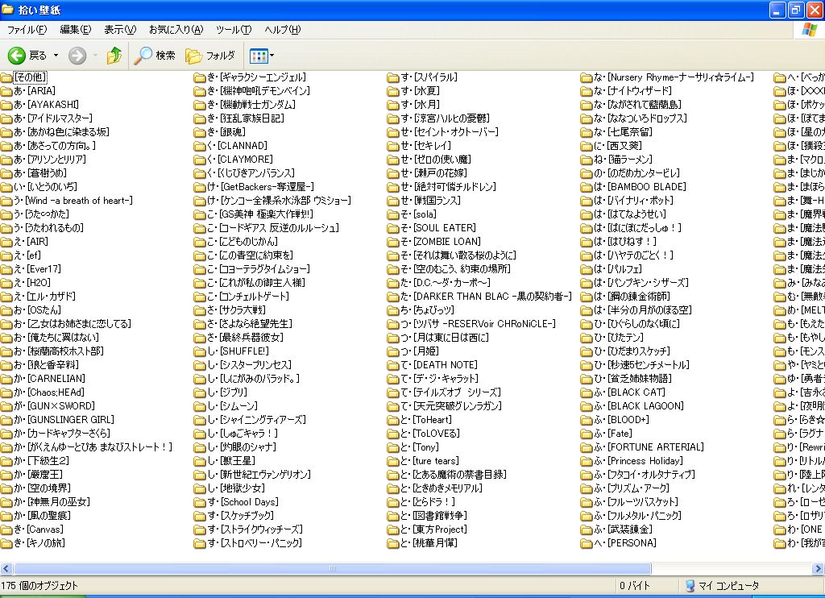825x598 pixels.
Task: Select folder icon of つ・[月姫]
Action: pos(392,351)
